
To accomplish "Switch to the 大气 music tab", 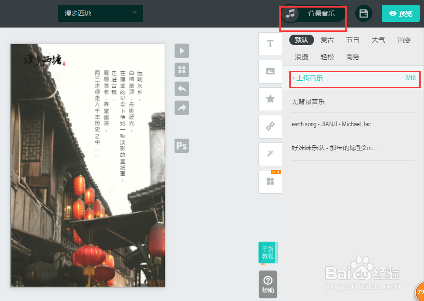I will 378,40.
